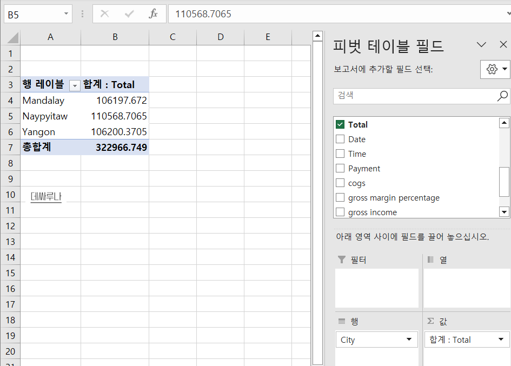Select column E header
511x366 pixels.
coord(268,37)
